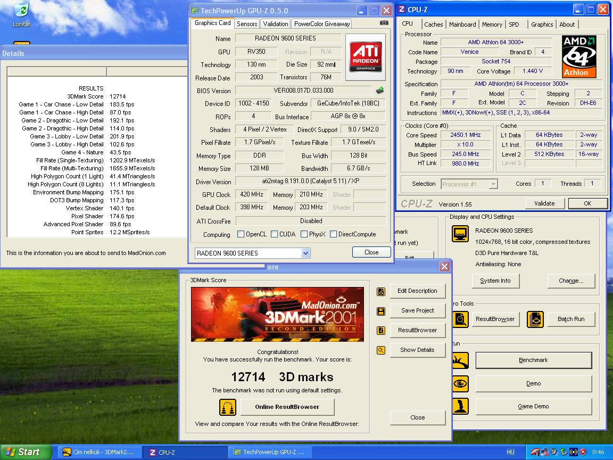
Task: Click the "3DMark Score" row in Details
Action: click(96, 96)
